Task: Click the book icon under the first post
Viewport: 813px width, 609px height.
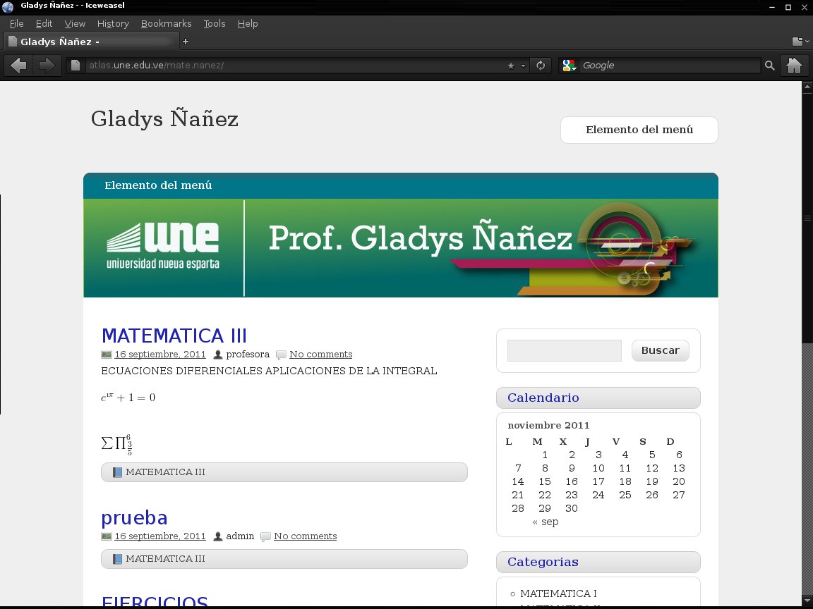Action: [x=118, y=472]
